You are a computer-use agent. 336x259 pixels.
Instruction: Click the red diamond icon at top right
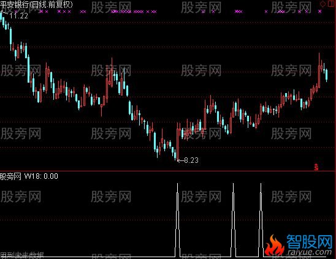coord(323,4)
